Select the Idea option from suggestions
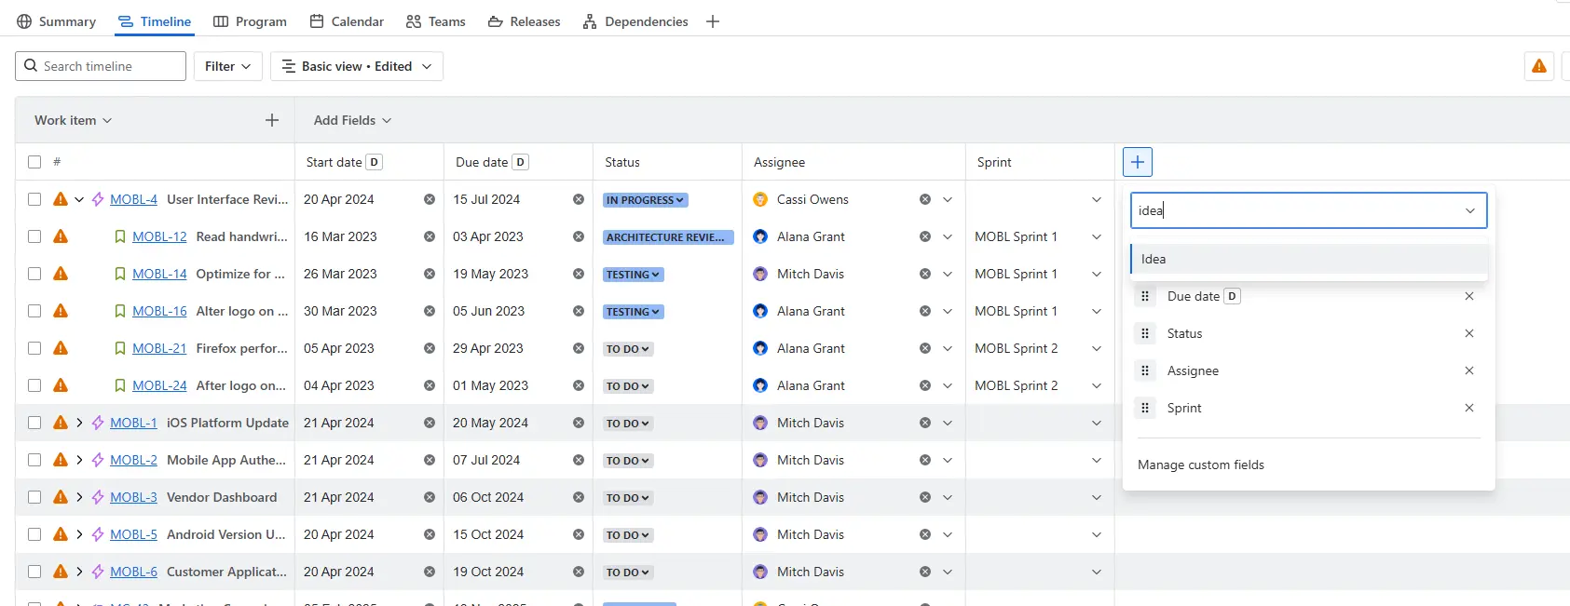 coord(1309,259)
